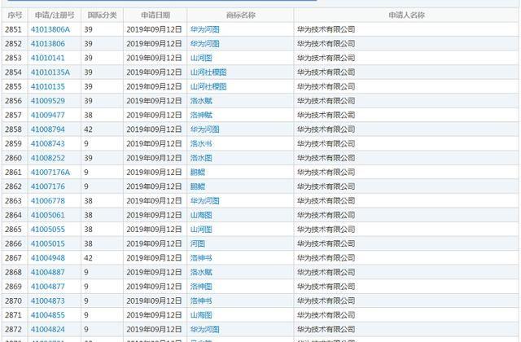The height and width of the screenshot is (342, 521).
Task: Open trademark 洛水赋 in row 2856
Action: (x=201, y=101)
